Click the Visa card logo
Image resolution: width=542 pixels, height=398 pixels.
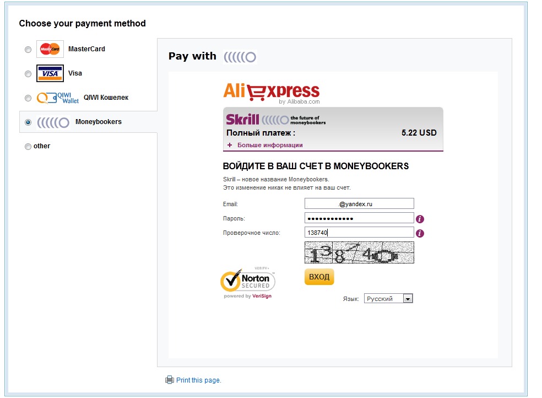coord(50,73)
